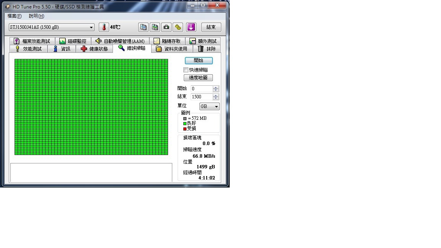Select the 錯誤掃瞄 tab
Image resolution: width=441 pixels, height=248 pixels.
click(132, 48)
